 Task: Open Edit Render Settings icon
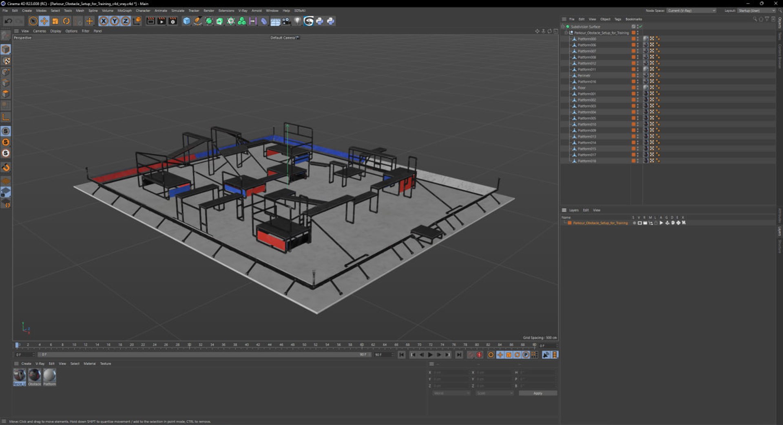point(173,21)
